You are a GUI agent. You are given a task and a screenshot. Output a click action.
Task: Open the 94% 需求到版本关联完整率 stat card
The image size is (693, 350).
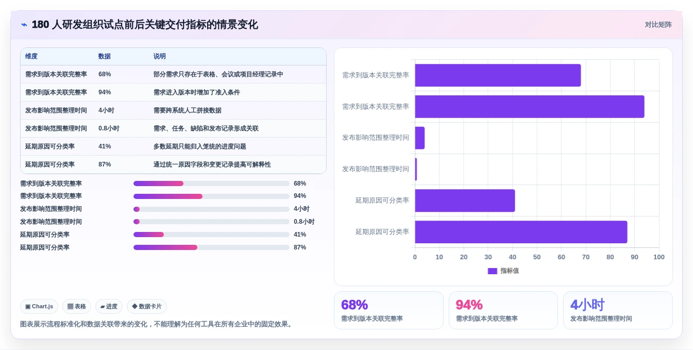(503, 310)
